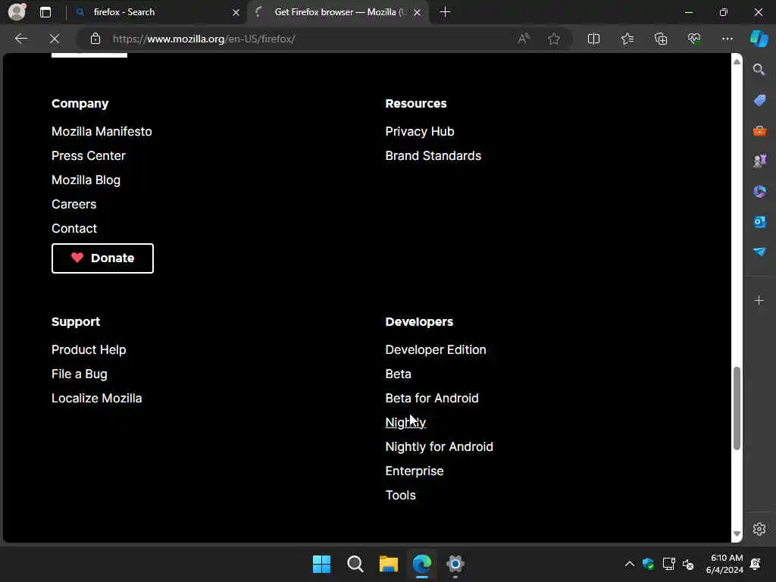Open the Tools link under Developers
Viewport: 776px width, 582px height.
[x=400, y=495]
